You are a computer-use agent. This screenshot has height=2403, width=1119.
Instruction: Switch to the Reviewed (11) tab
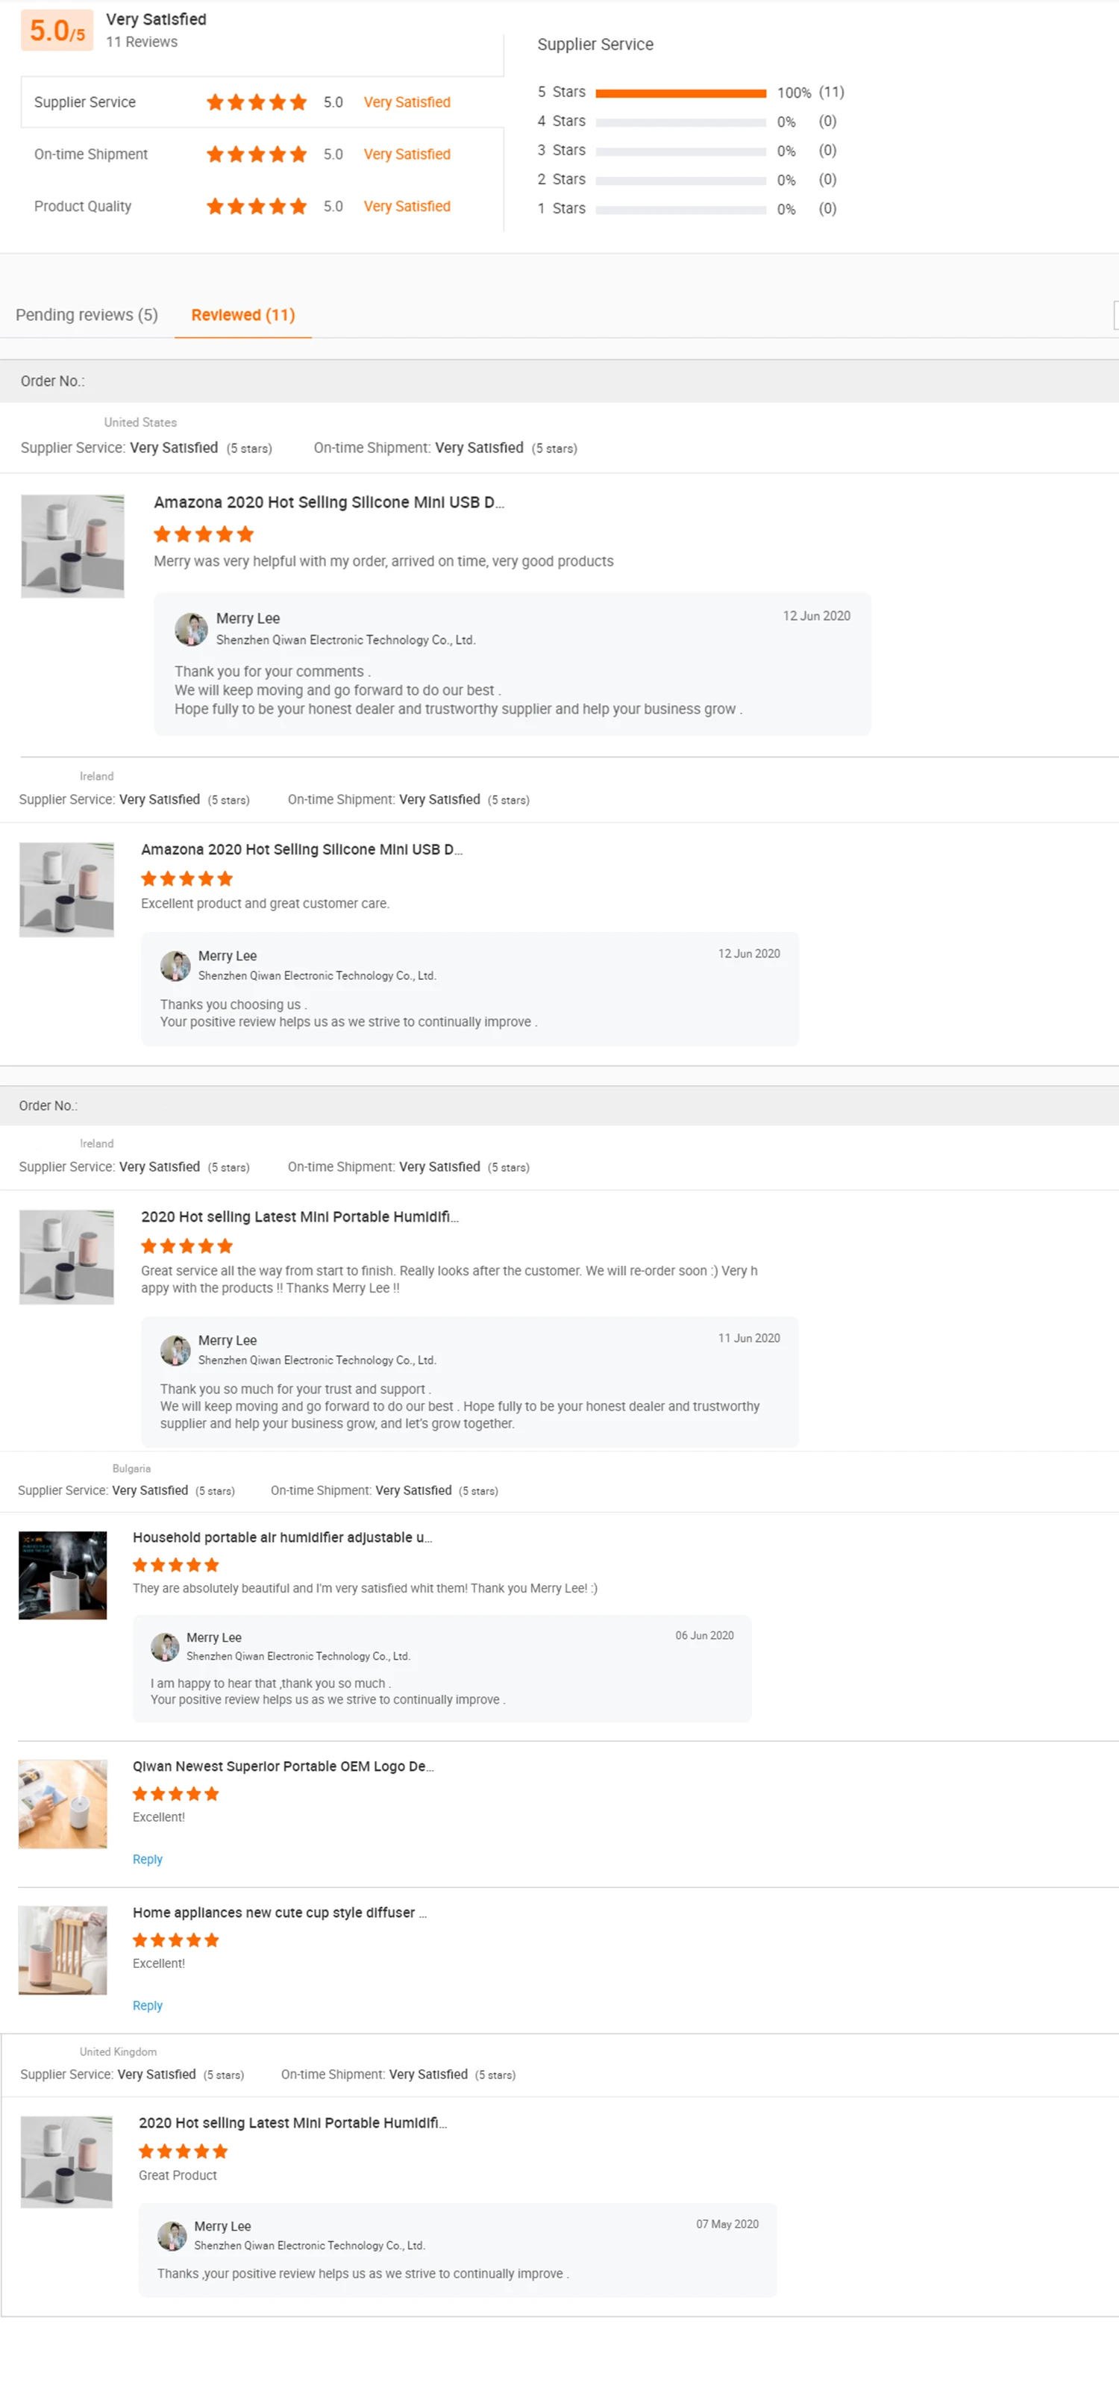point(242,315)
